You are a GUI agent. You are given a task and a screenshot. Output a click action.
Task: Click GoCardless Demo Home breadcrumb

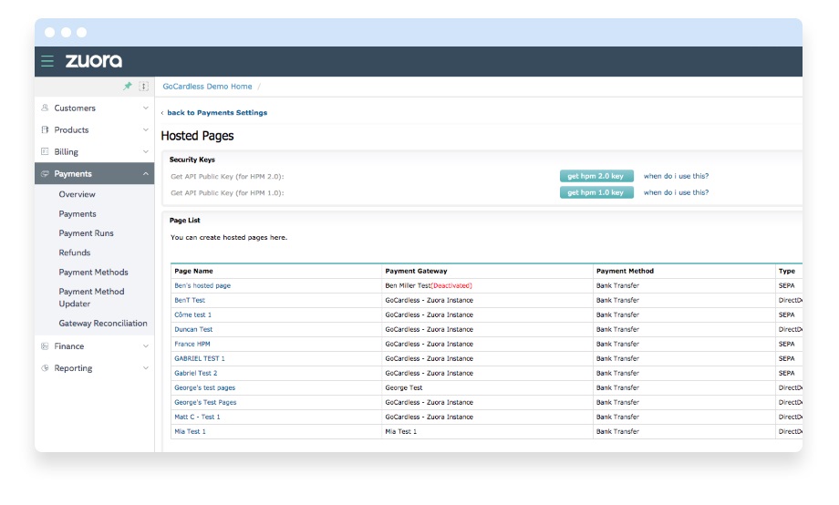tap(207, 87)
